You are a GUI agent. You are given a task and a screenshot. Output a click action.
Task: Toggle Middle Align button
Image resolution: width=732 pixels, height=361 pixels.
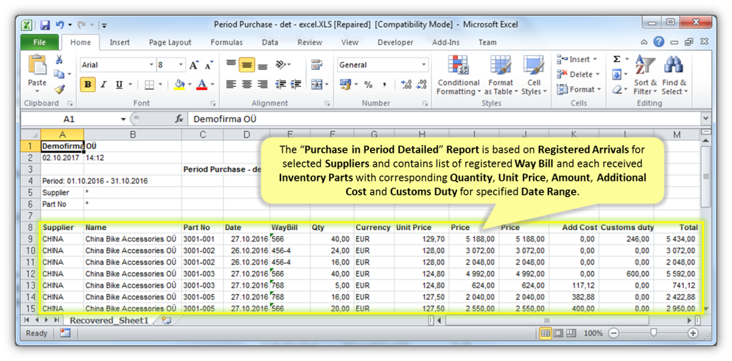pyautogui.click(x=247, y=65)
